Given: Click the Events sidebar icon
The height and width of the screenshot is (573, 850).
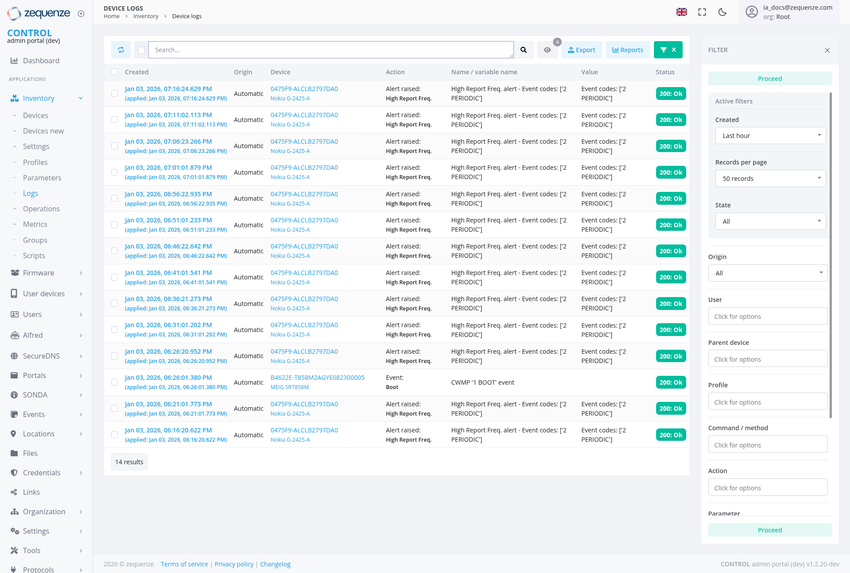Looking at the screenshot, I should click(x=15, y=414).
